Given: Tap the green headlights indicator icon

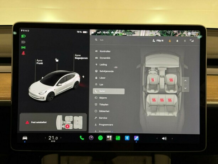Looking at the screenshot, I should 23,36.
